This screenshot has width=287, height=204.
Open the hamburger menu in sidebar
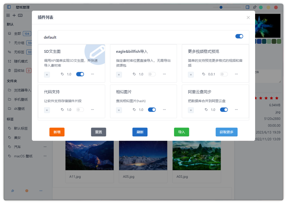tap(8, 15)
